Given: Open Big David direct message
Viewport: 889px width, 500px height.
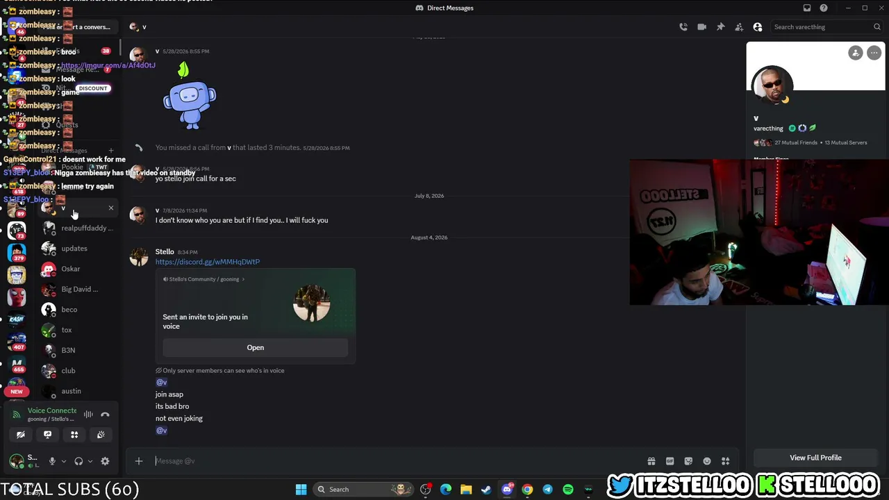Looking at the screenshot, I should (78, 289).
